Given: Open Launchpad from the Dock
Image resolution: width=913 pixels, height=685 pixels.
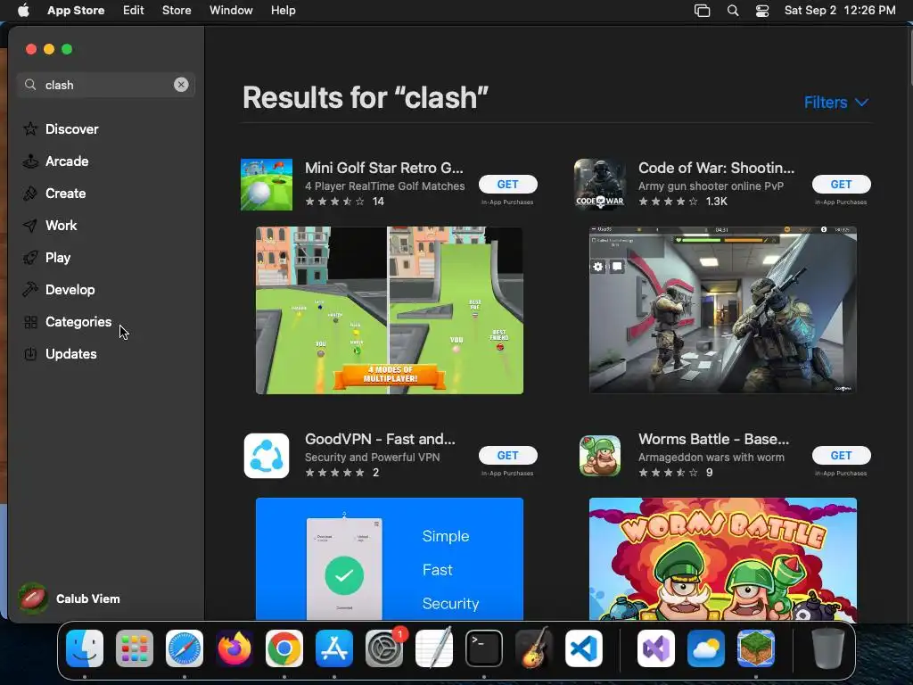Looking at the screenshot, I should pos(135,648).
